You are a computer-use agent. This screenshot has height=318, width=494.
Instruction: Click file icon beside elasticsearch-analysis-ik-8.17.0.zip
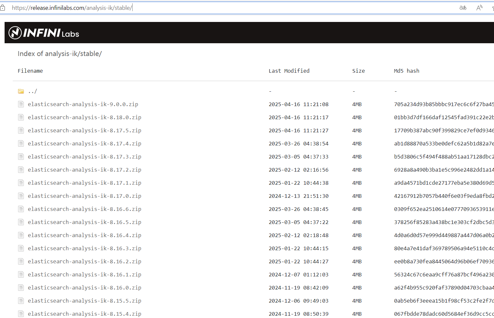[21, 196]
